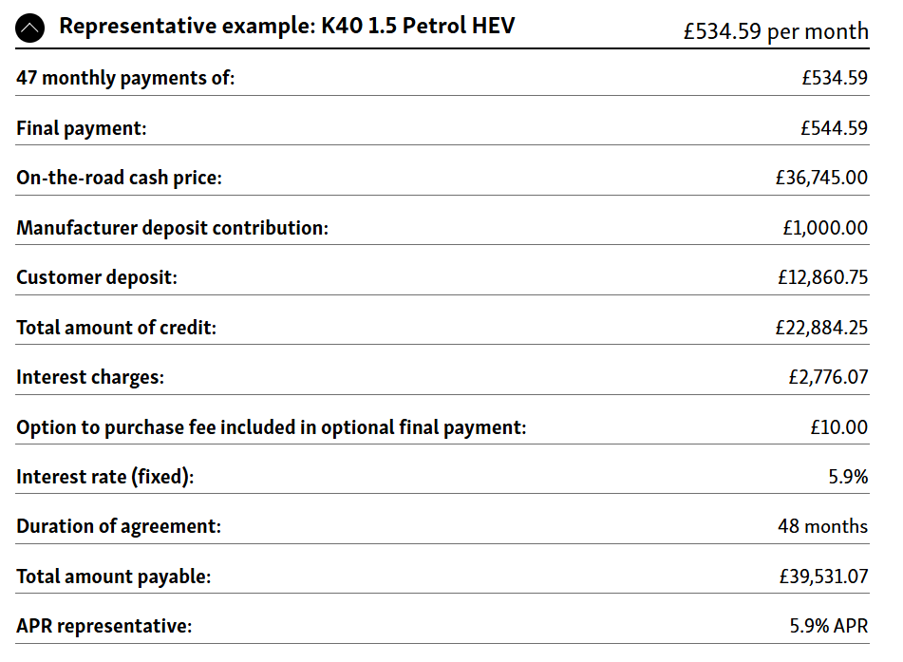Click the £2,776.07 interest charges value
This screenshot has width=903, height=662.
[x=827, y=377]
